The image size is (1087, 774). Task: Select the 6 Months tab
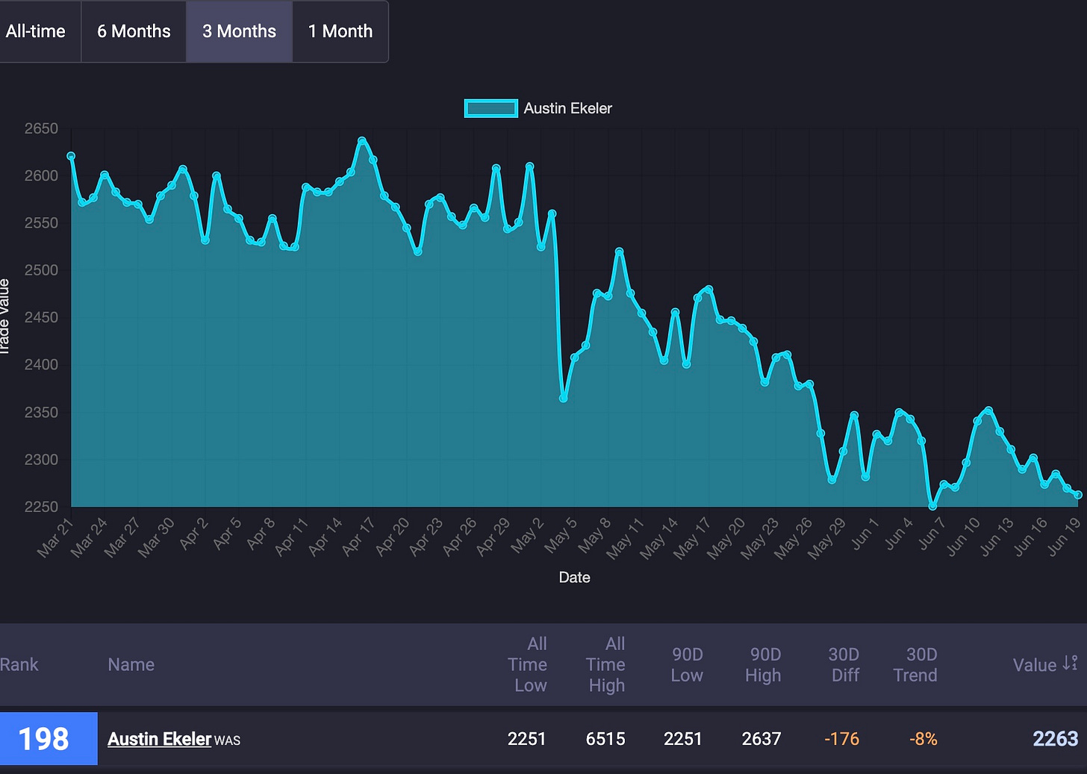tap(134, 31)
